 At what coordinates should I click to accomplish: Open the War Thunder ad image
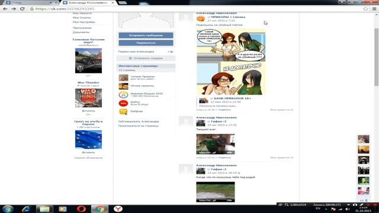click(88, 98)
